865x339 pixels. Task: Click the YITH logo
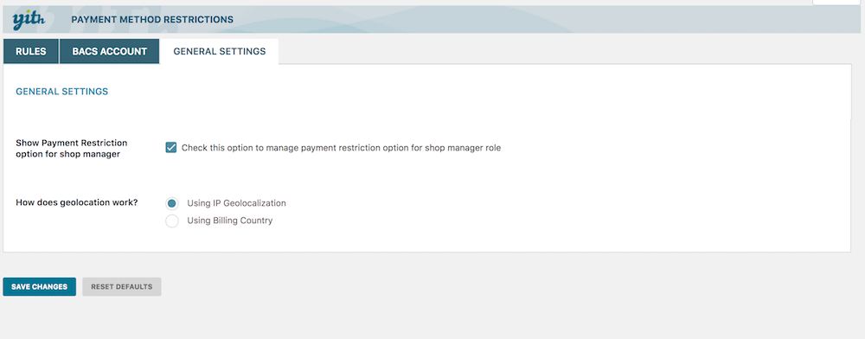pos(29,20)
